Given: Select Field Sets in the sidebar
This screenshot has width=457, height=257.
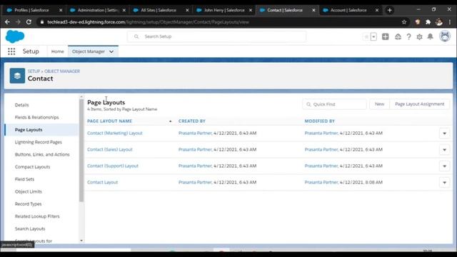Looking at the screenshot, I should coord(24,179).
